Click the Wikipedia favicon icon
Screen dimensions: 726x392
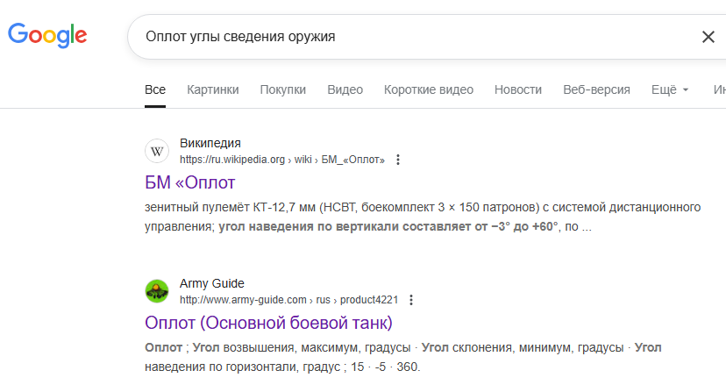point(157,152)
